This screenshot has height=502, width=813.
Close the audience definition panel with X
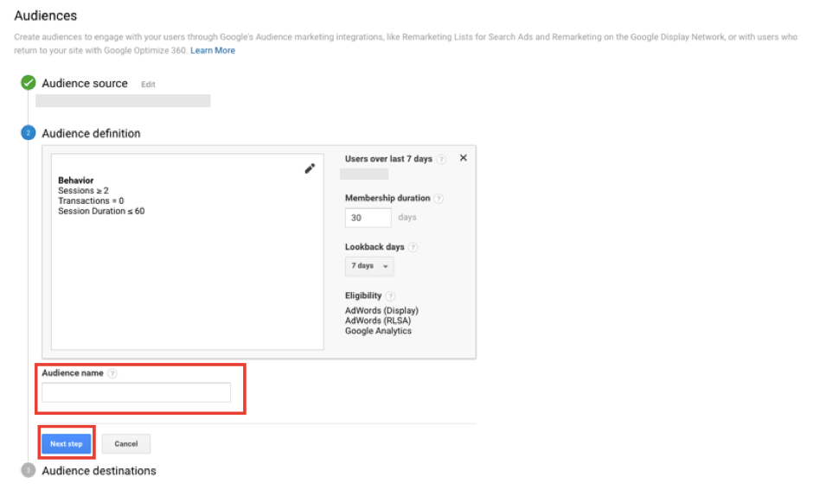click(x=463, y=158)
